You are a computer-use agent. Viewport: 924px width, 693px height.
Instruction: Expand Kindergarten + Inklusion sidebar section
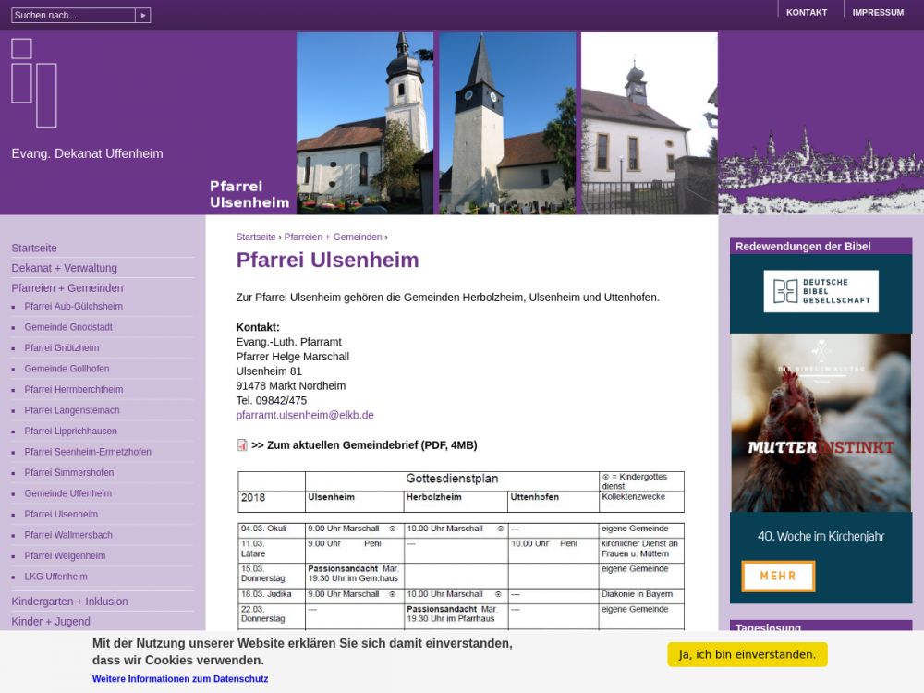[x=69, y=602]
